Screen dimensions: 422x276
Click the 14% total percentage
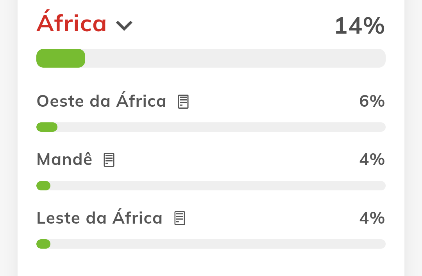359,25
